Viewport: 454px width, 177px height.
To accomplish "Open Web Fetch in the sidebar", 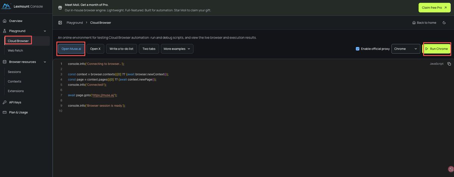I will coord(16,50).
